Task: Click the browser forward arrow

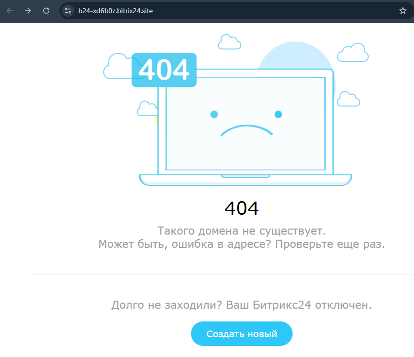Action: pos(28,11)
